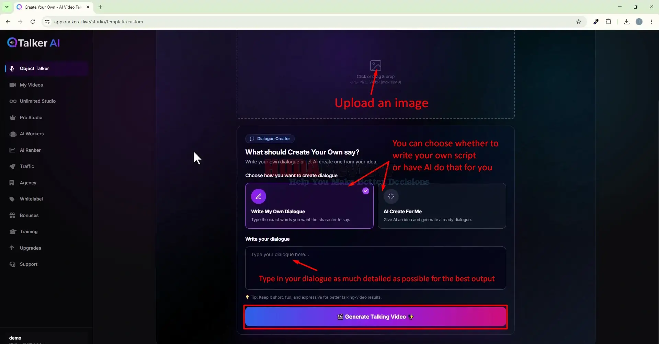Click the Dialogue Creator badge
This screenshot has height=344, width=659.
270,139
